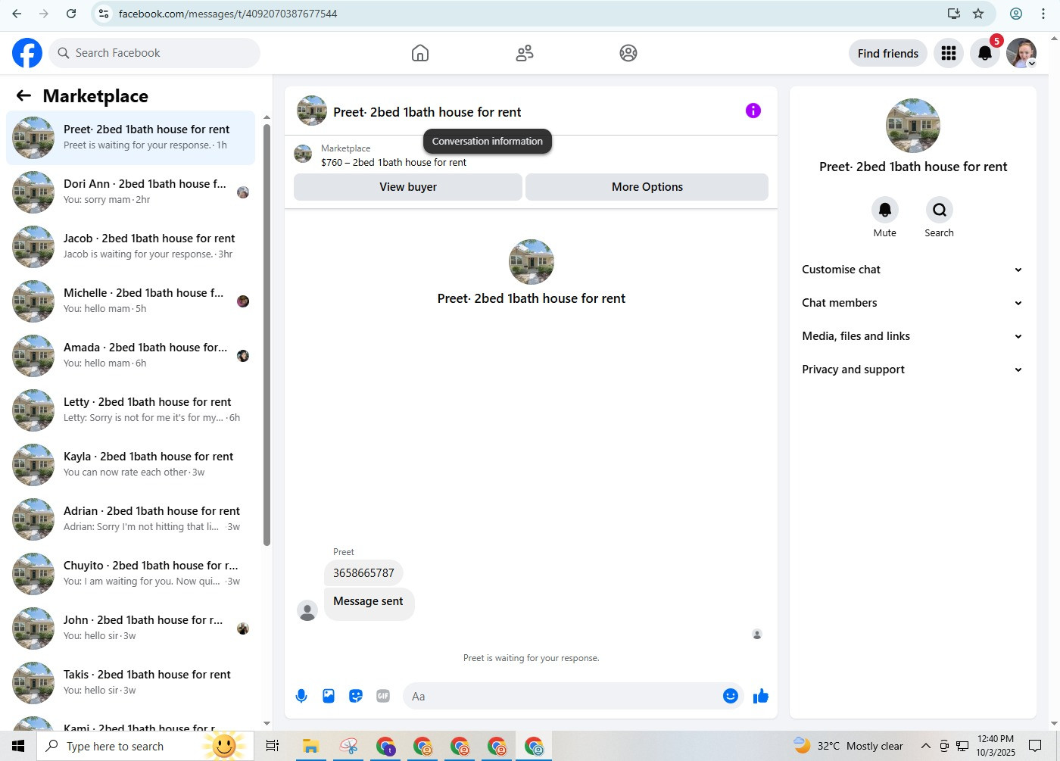The image size is (1060, 761).
Task: Open the Preet conversation header title
Action: click(x=427, y=112)
